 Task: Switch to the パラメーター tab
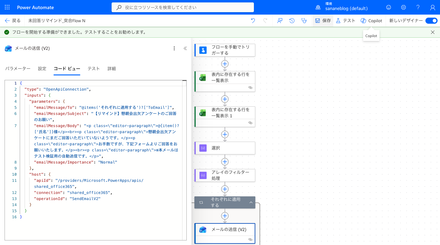point(18,69)
